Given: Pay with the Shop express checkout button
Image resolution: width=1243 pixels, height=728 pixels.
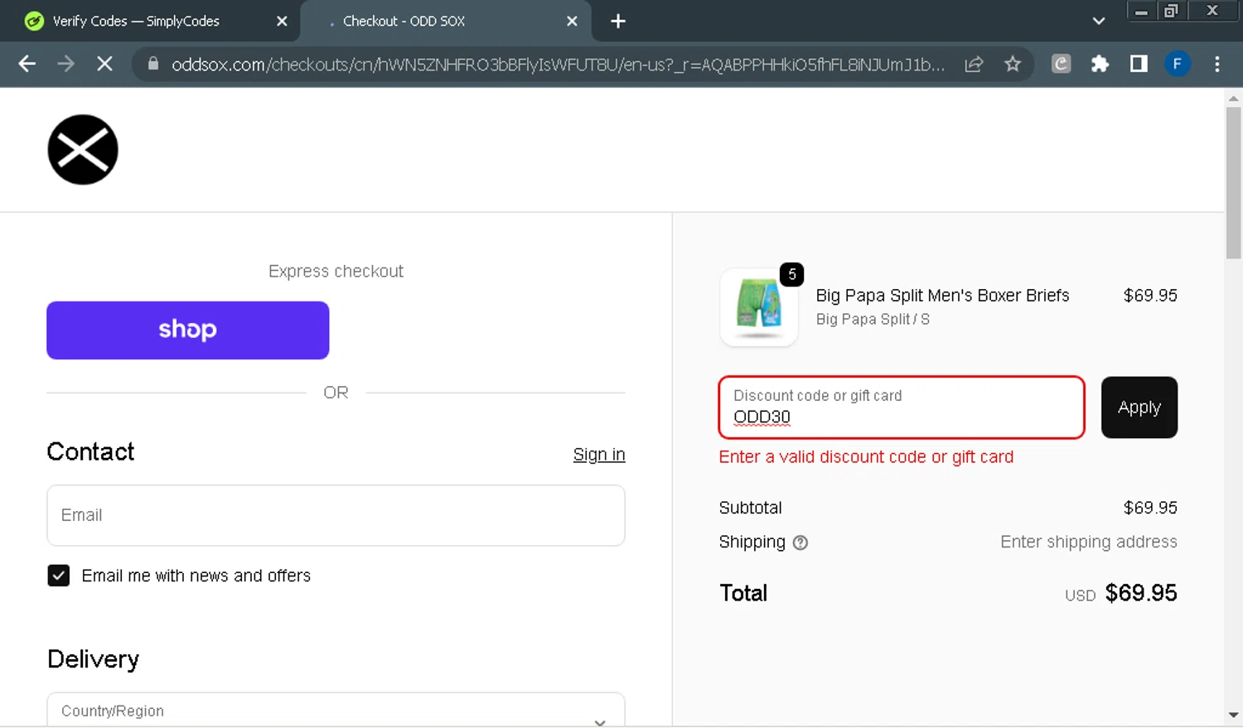Looking at the screenshot, I should (x=188, y=330).
